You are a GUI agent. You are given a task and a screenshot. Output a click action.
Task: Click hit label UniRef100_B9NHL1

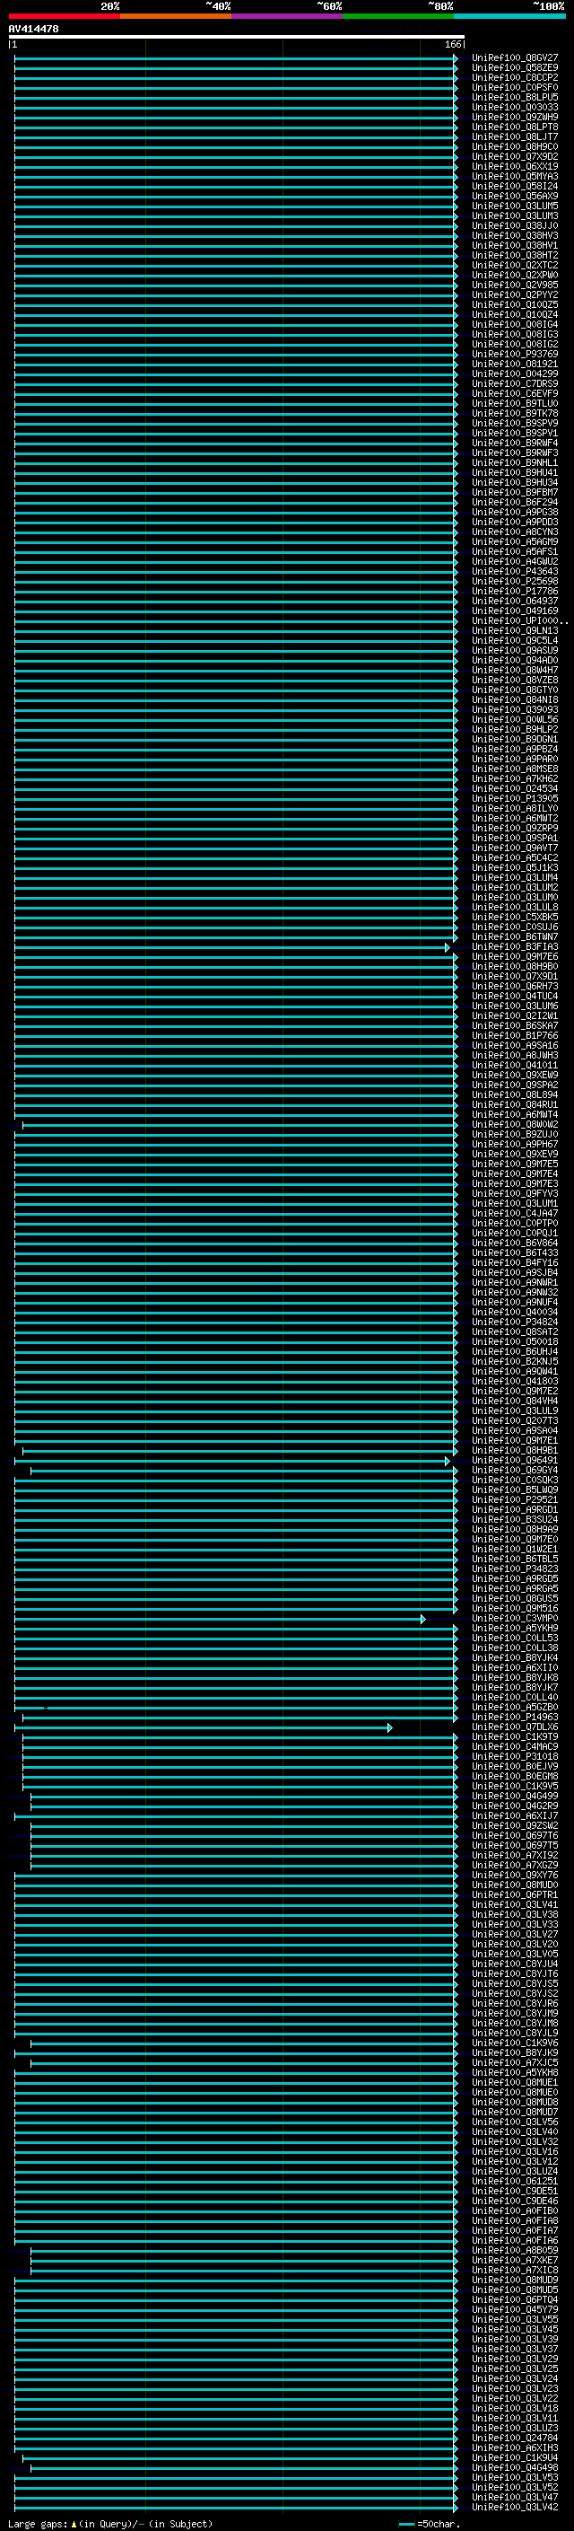coord(515,462)
